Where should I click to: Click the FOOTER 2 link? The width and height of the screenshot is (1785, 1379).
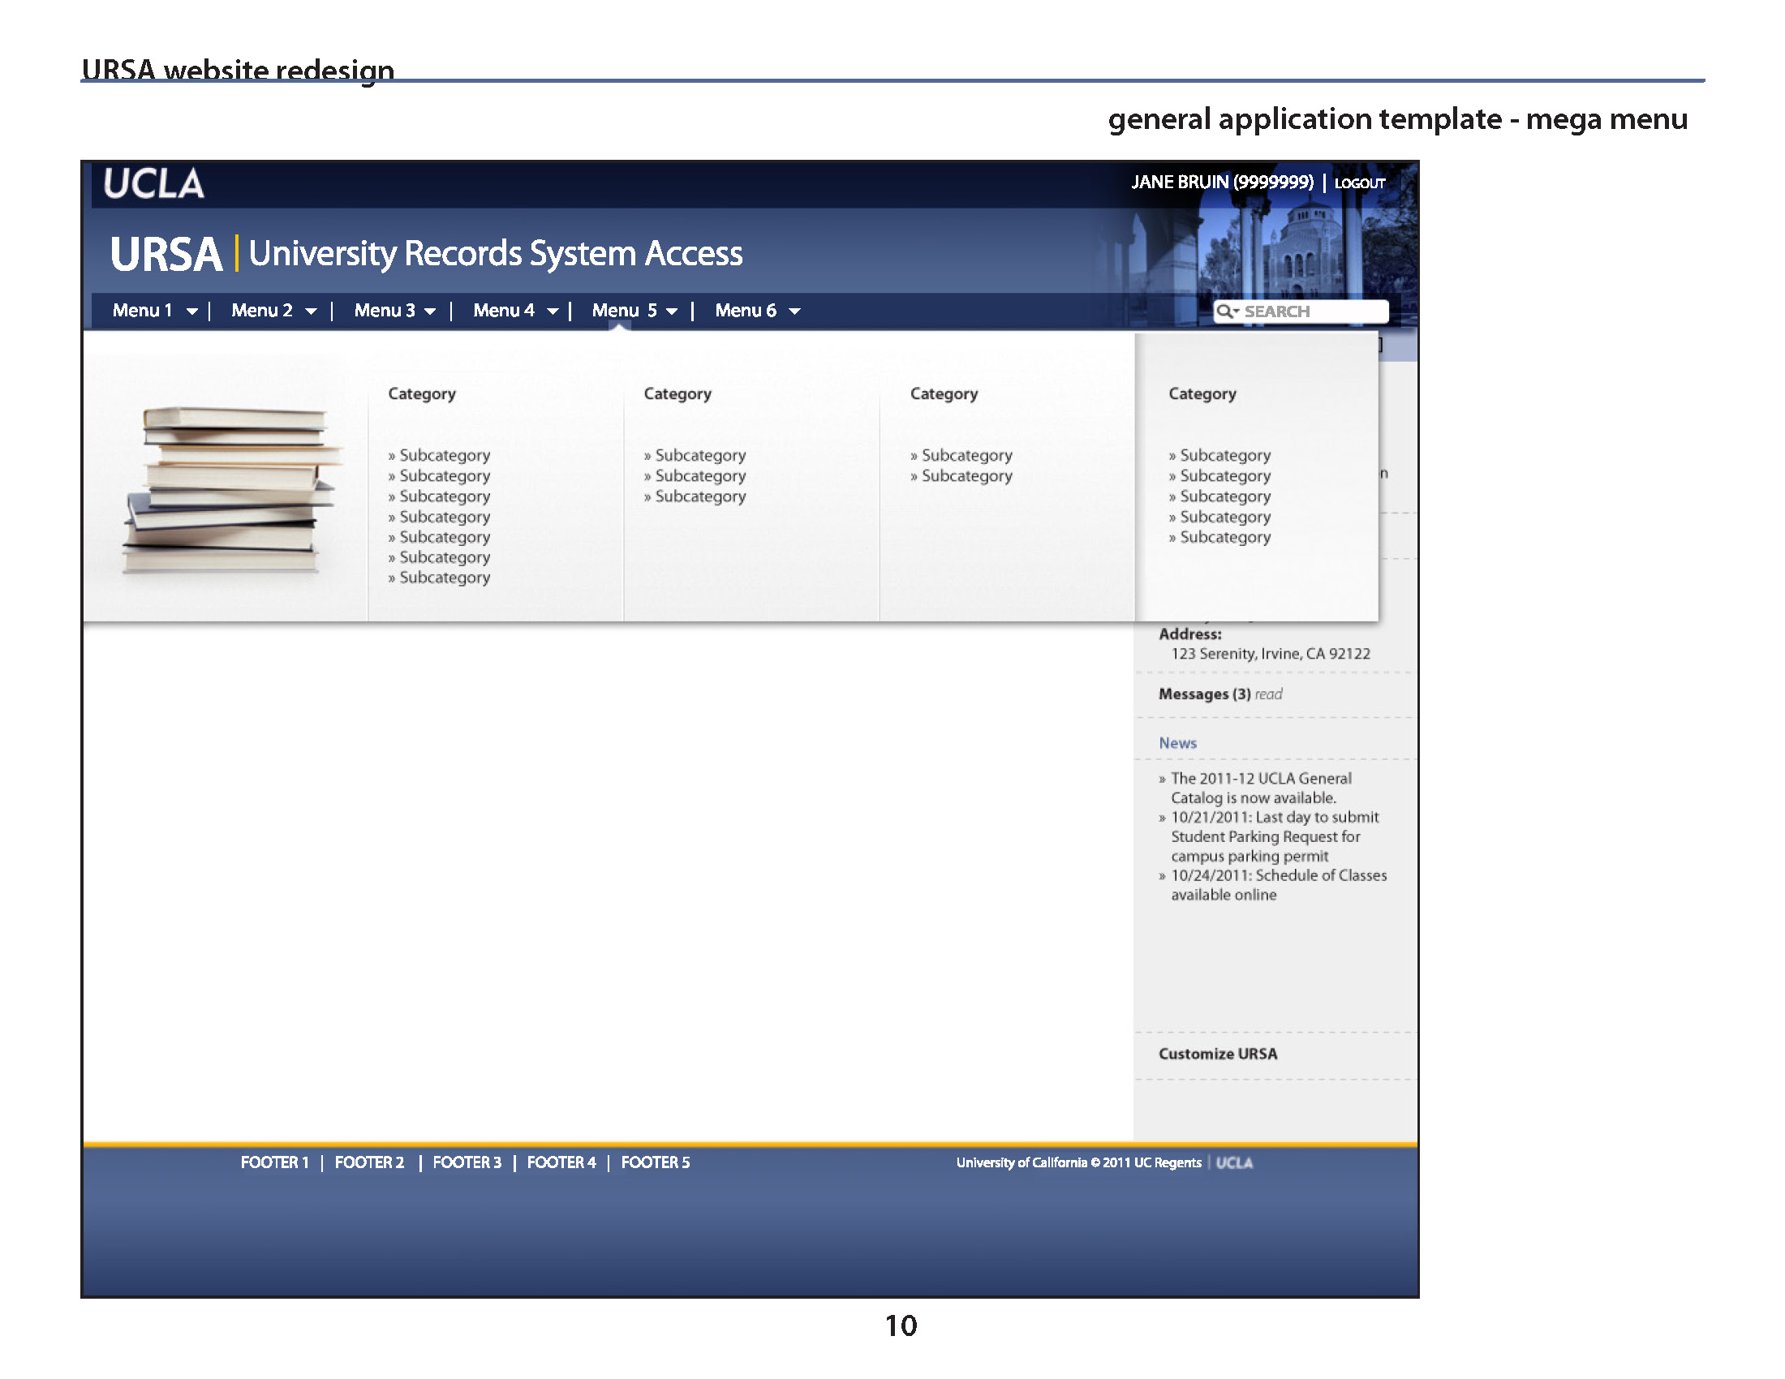[369, 1162]
